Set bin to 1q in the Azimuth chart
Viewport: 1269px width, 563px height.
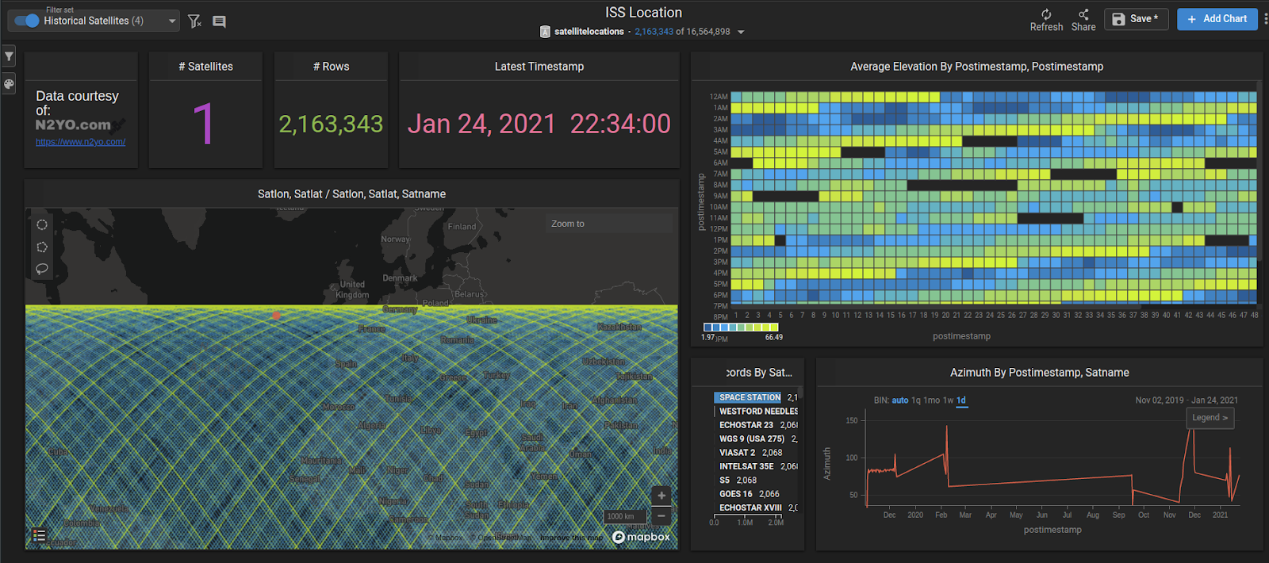(x=916, y=400)
